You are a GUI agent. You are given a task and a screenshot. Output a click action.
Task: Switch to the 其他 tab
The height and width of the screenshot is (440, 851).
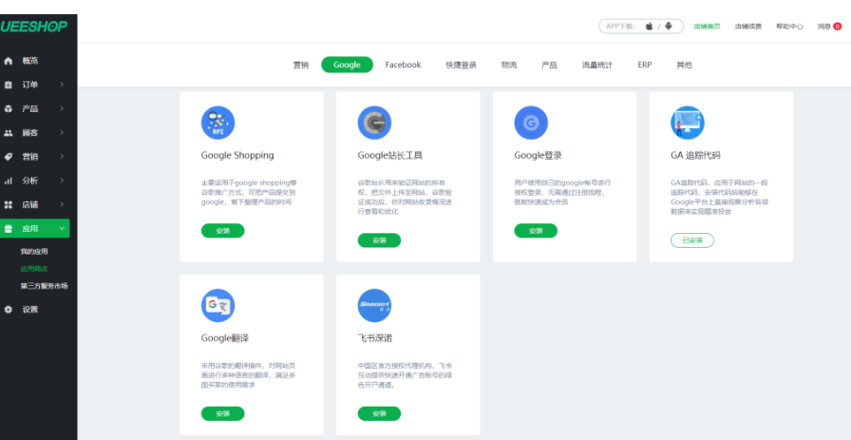point(685,65)
